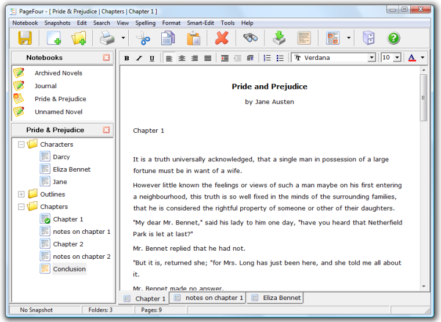The width and height of the screenshot is (441, 322).
Task: Collapse the Characters folder
Action: (21, 144)
